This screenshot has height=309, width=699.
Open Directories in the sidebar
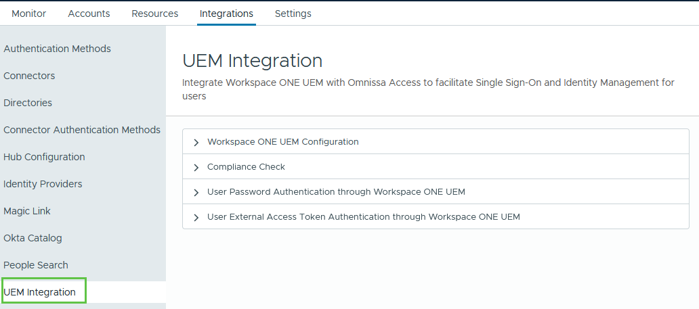[28, 103]
